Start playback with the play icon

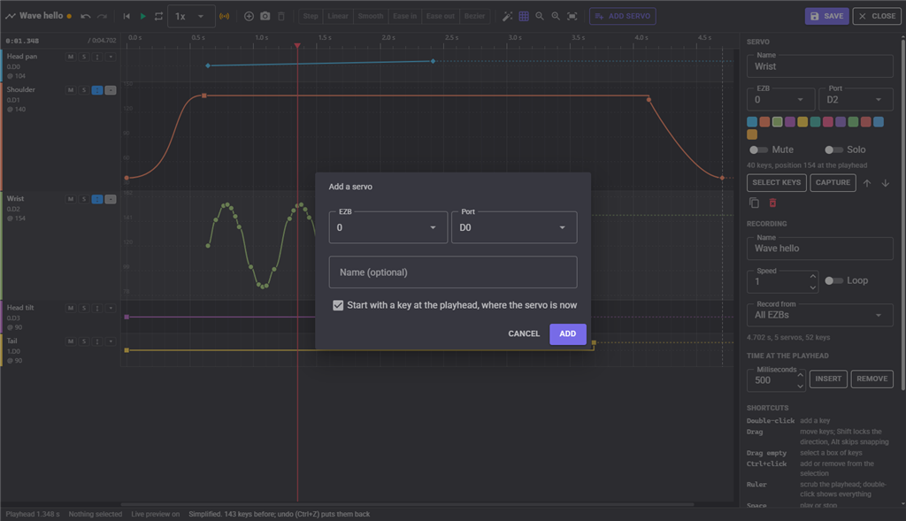coord(142,16)
